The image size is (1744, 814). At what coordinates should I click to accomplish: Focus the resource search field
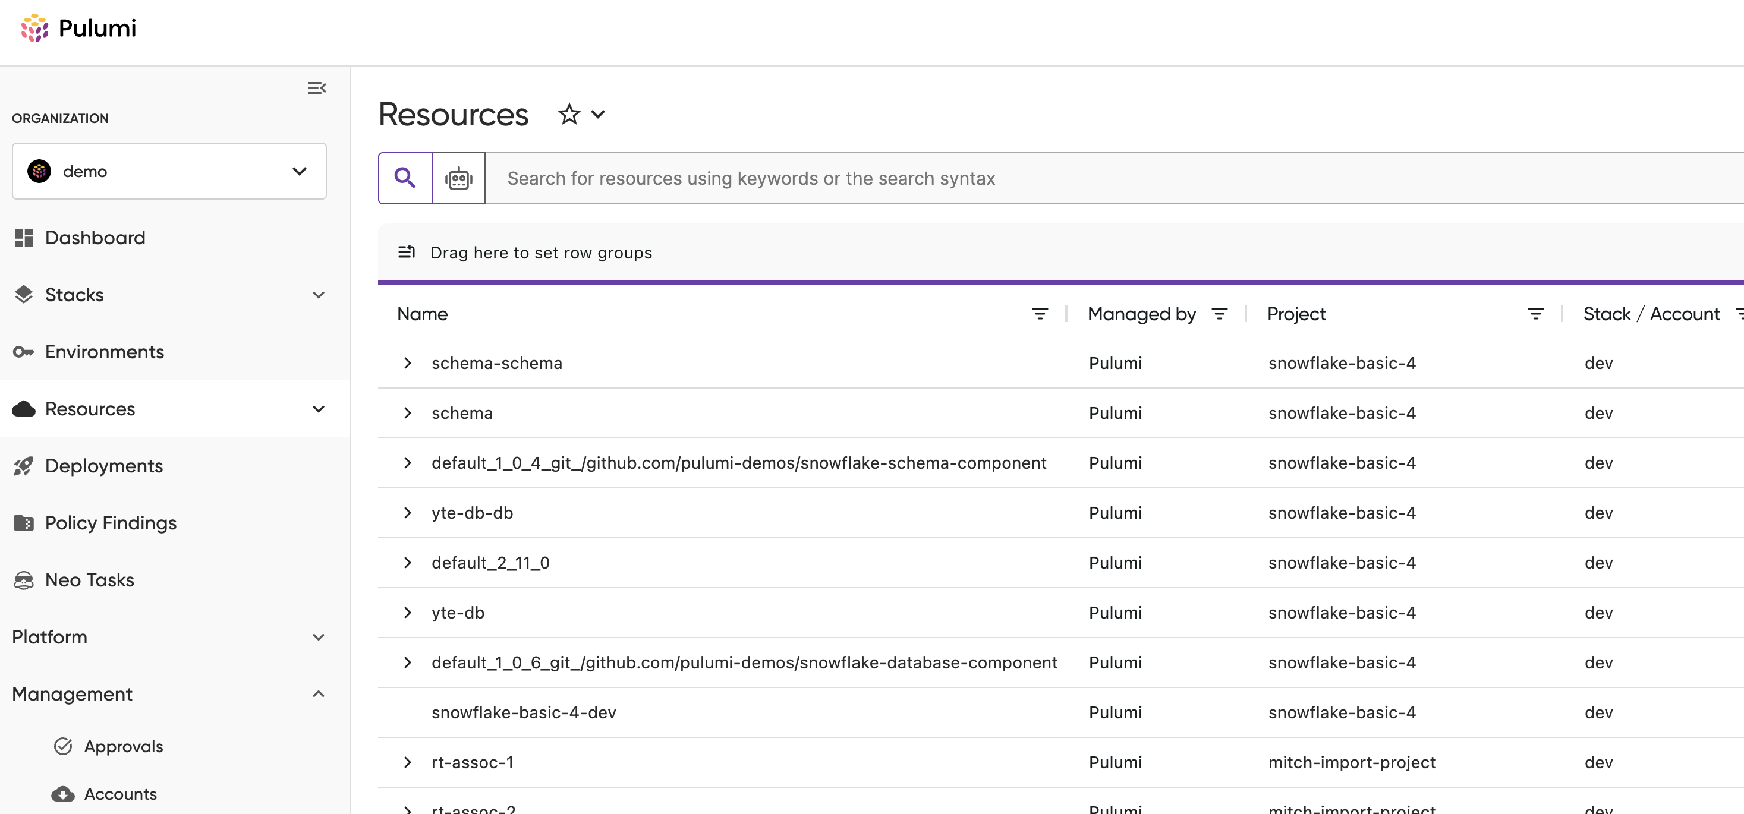pos(1115,178)
